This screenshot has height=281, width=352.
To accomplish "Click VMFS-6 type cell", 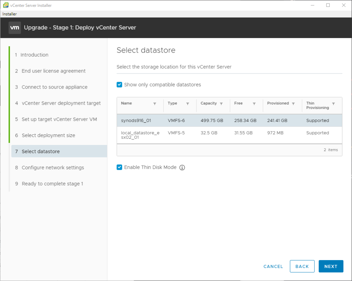I will [176, 121].
